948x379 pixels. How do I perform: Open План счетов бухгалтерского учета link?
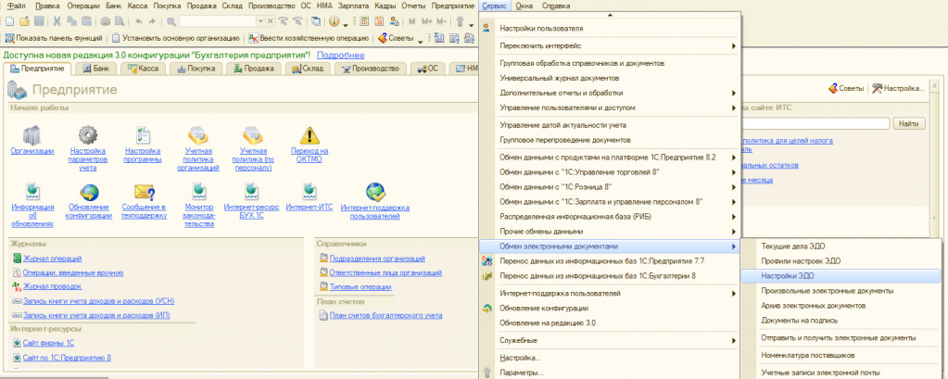click(x=386, y=315)
